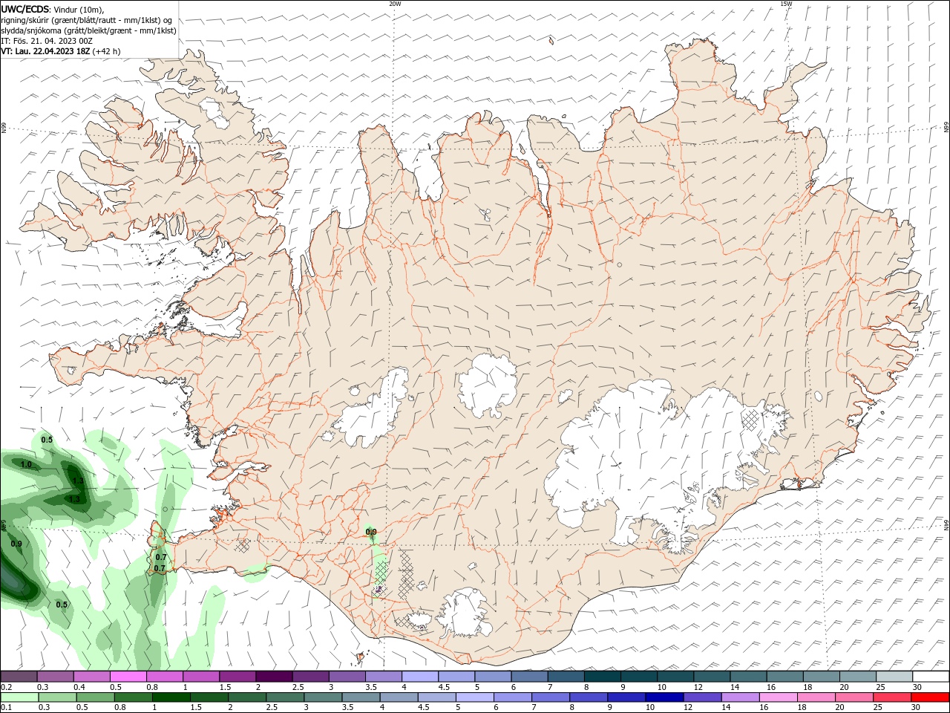Viewport: 950px width, 713px height.
Task: Click the '0.9' value beside the inland green strip
Action: pos(371,532)
